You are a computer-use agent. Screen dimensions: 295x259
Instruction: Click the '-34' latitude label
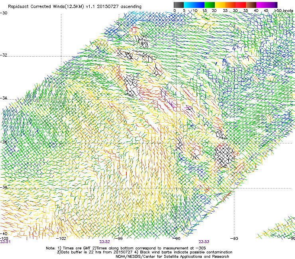[4, 98]
